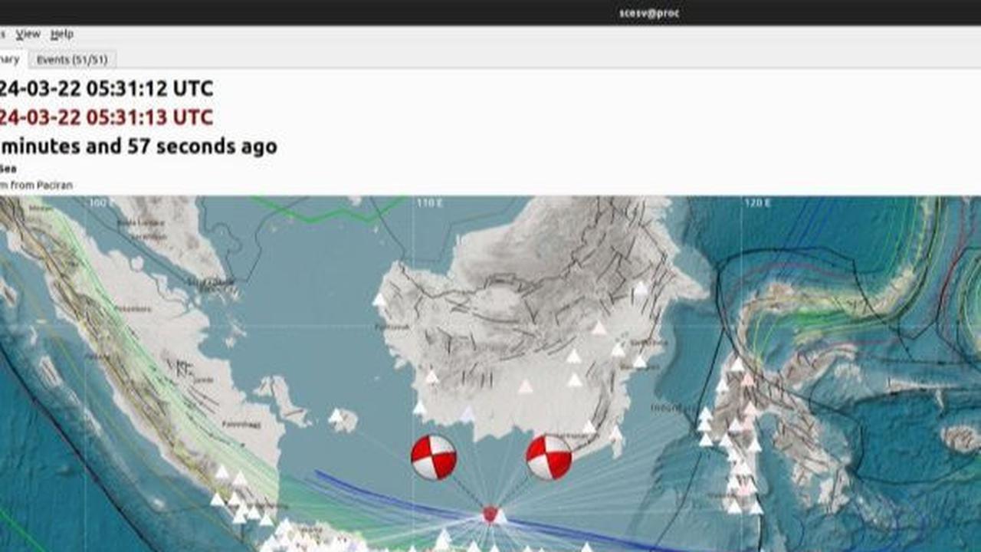This screenshot has width=981, height=552.
Task: Click the station triangle touching the epicenter marker
Action: pos(500,517)
